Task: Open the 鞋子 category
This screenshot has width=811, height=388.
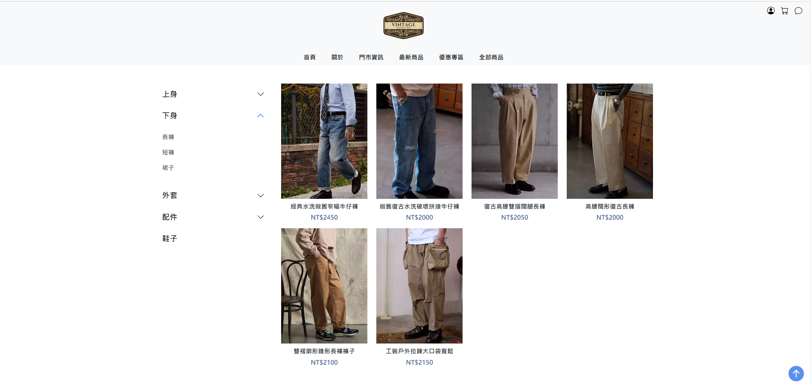Action: (170, 238)
